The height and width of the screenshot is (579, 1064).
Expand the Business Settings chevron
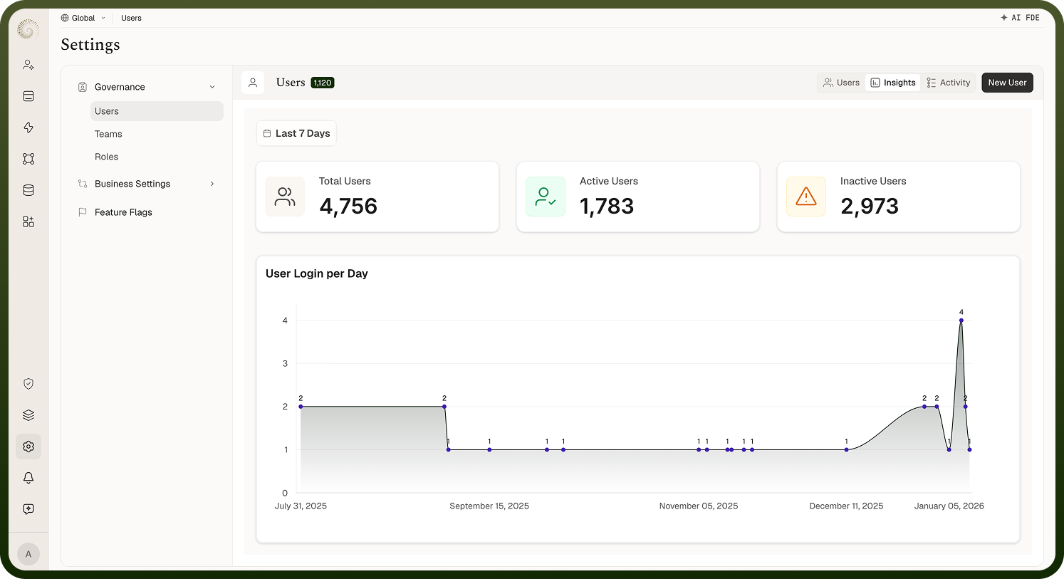[212, 184]
